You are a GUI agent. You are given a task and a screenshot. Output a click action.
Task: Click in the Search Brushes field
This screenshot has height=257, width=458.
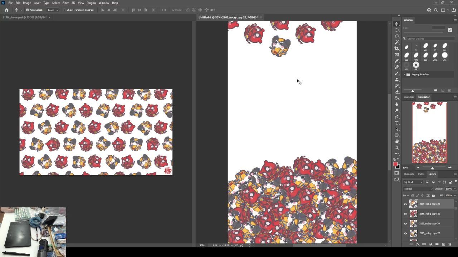[x=429, y=39]
